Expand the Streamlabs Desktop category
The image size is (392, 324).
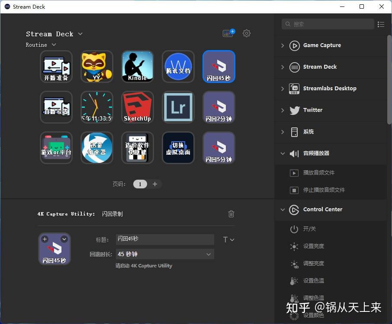(x=283, y=89)
